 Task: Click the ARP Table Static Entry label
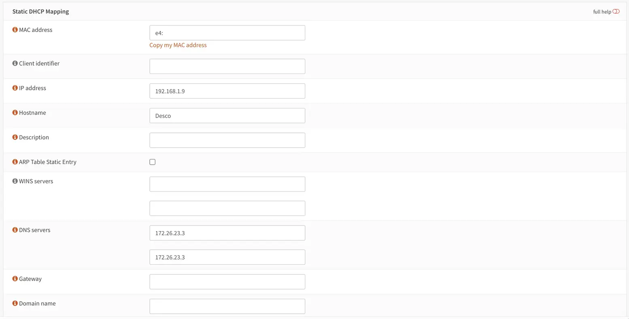point(48,162)
